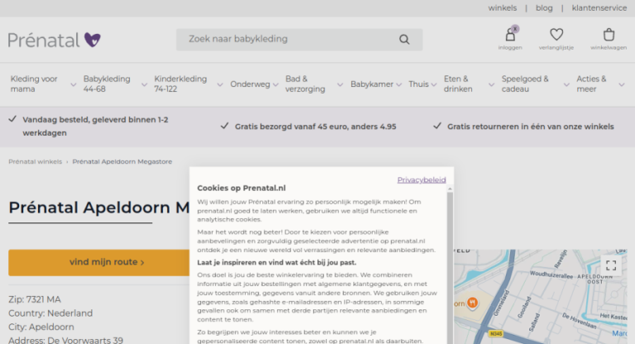Viewport: 635px width, 344px height.
Task: Open the 'Bad & verzorging' category
Action: tap(305, 84)
